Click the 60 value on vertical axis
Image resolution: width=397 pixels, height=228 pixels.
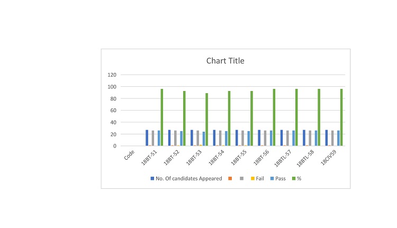pos(113,111)
